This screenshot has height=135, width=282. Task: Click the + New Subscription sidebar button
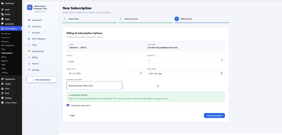pyautogui.click(x=41, y=80)
